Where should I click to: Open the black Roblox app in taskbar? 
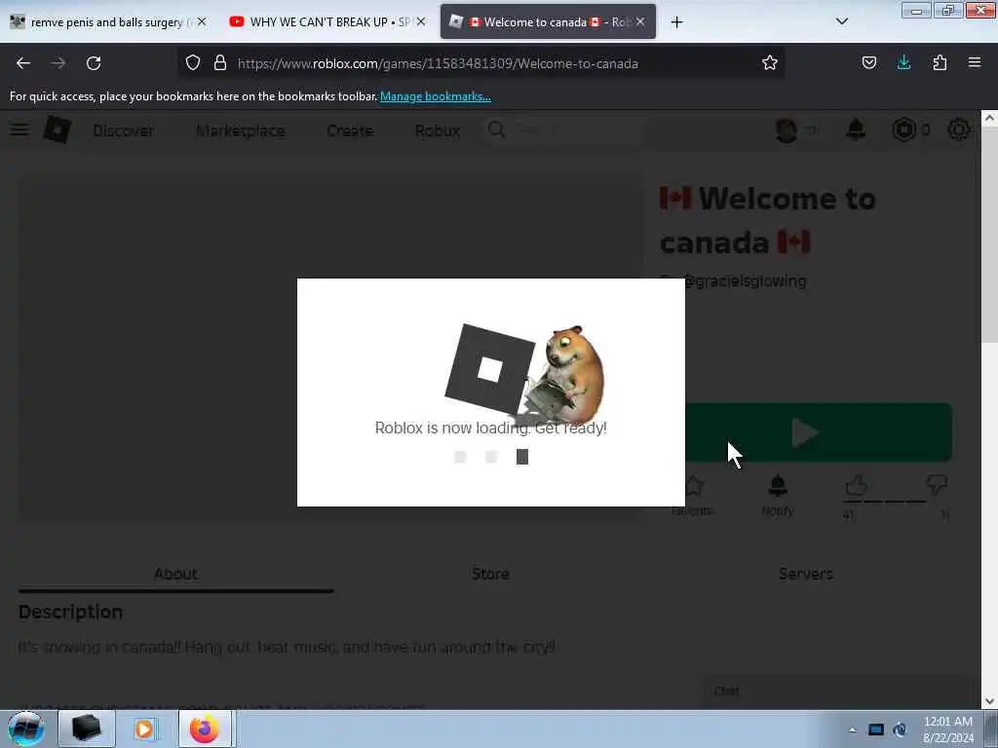(x=87, y=729)
